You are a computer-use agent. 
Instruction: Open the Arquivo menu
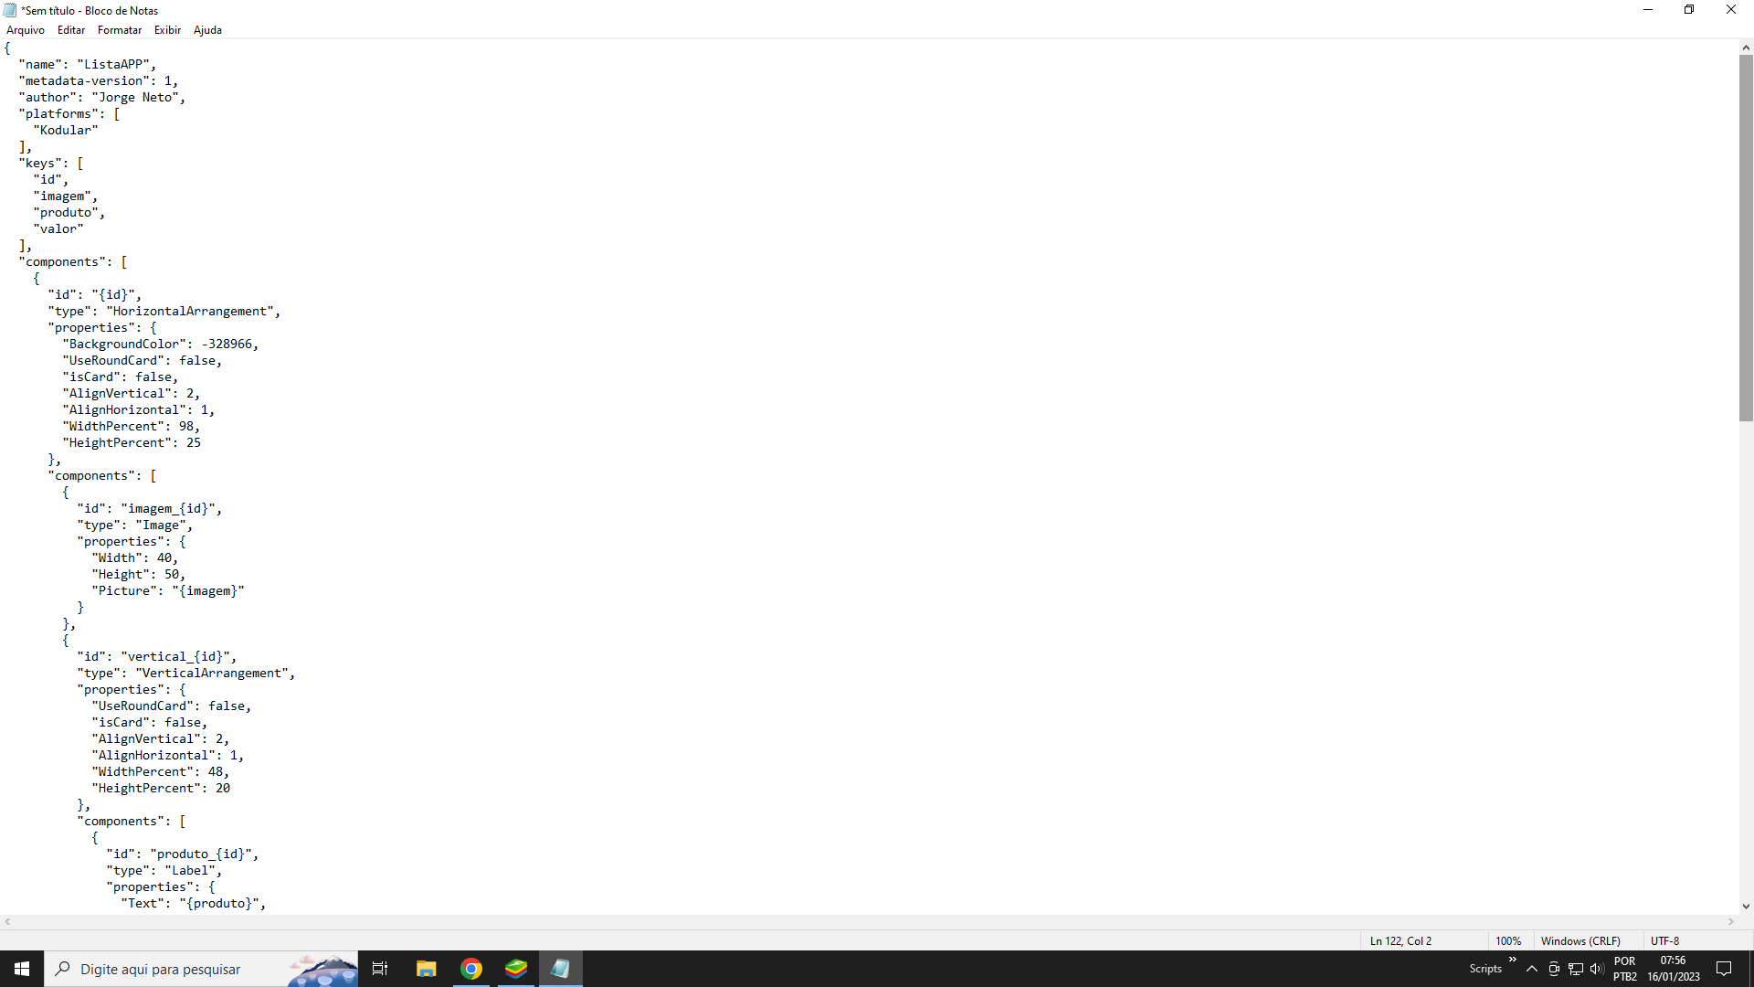26,30
